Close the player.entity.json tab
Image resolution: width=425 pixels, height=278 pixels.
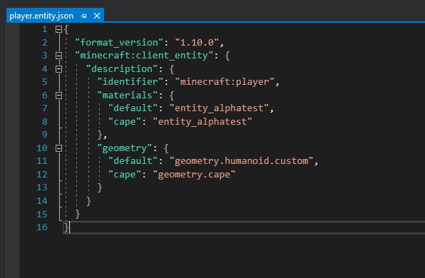[97, 16]
